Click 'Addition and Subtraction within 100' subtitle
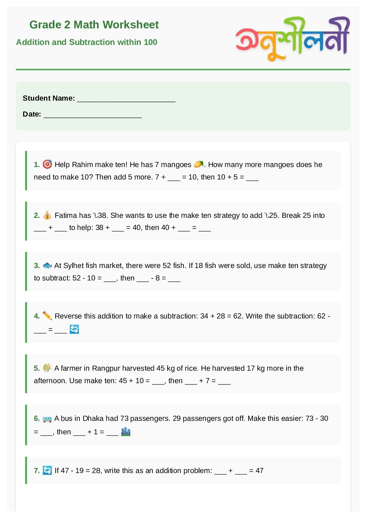The image size is (366, 518). click(87, 42)
